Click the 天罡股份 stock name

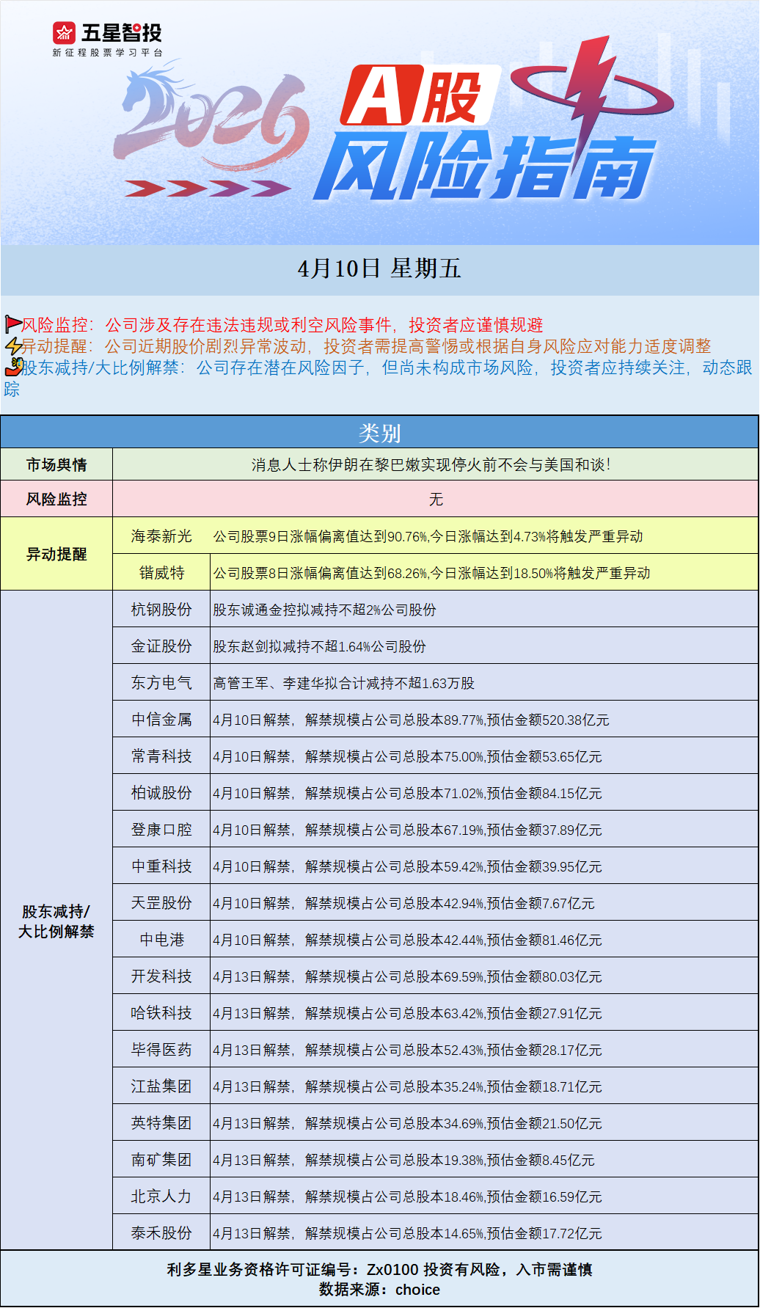click(x=161, y=903)
